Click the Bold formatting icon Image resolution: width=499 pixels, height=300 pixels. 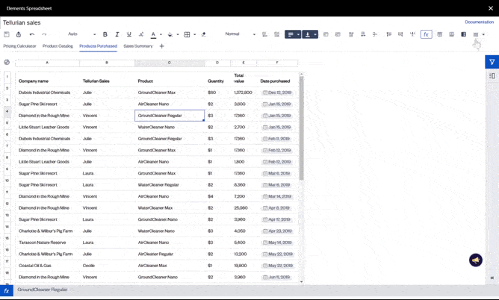105,34
